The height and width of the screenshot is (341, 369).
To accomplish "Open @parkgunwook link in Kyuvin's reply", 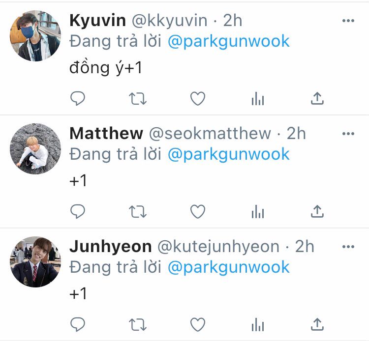I will (x=228, y=42).
